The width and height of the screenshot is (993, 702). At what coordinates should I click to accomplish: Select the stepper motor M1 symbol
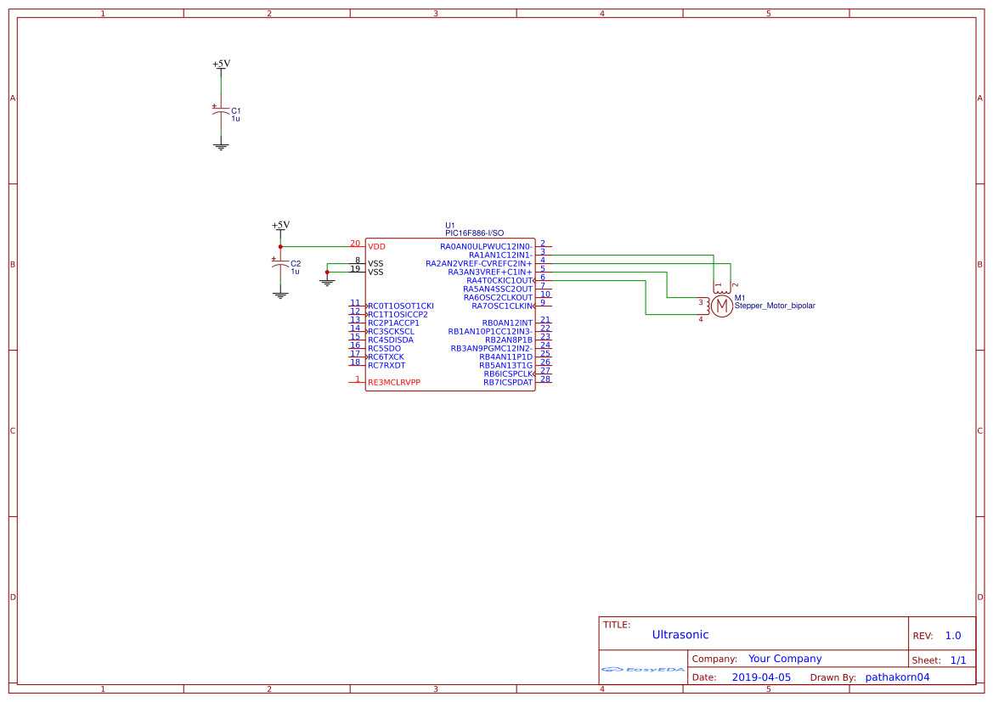(720, 306)
